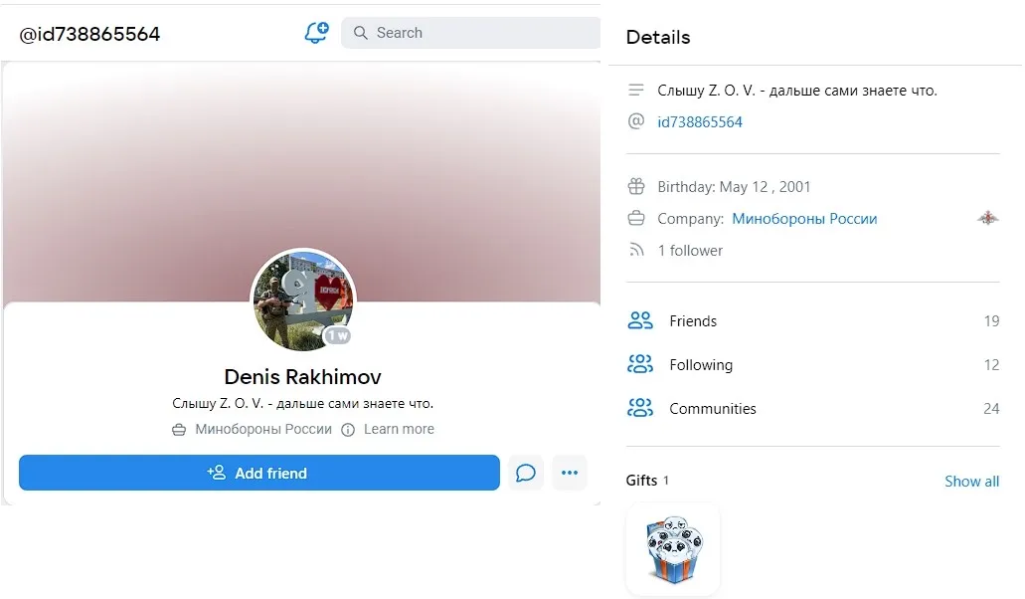Open the message chat bubble icon
1025x599 pixels.
(526, 473)
